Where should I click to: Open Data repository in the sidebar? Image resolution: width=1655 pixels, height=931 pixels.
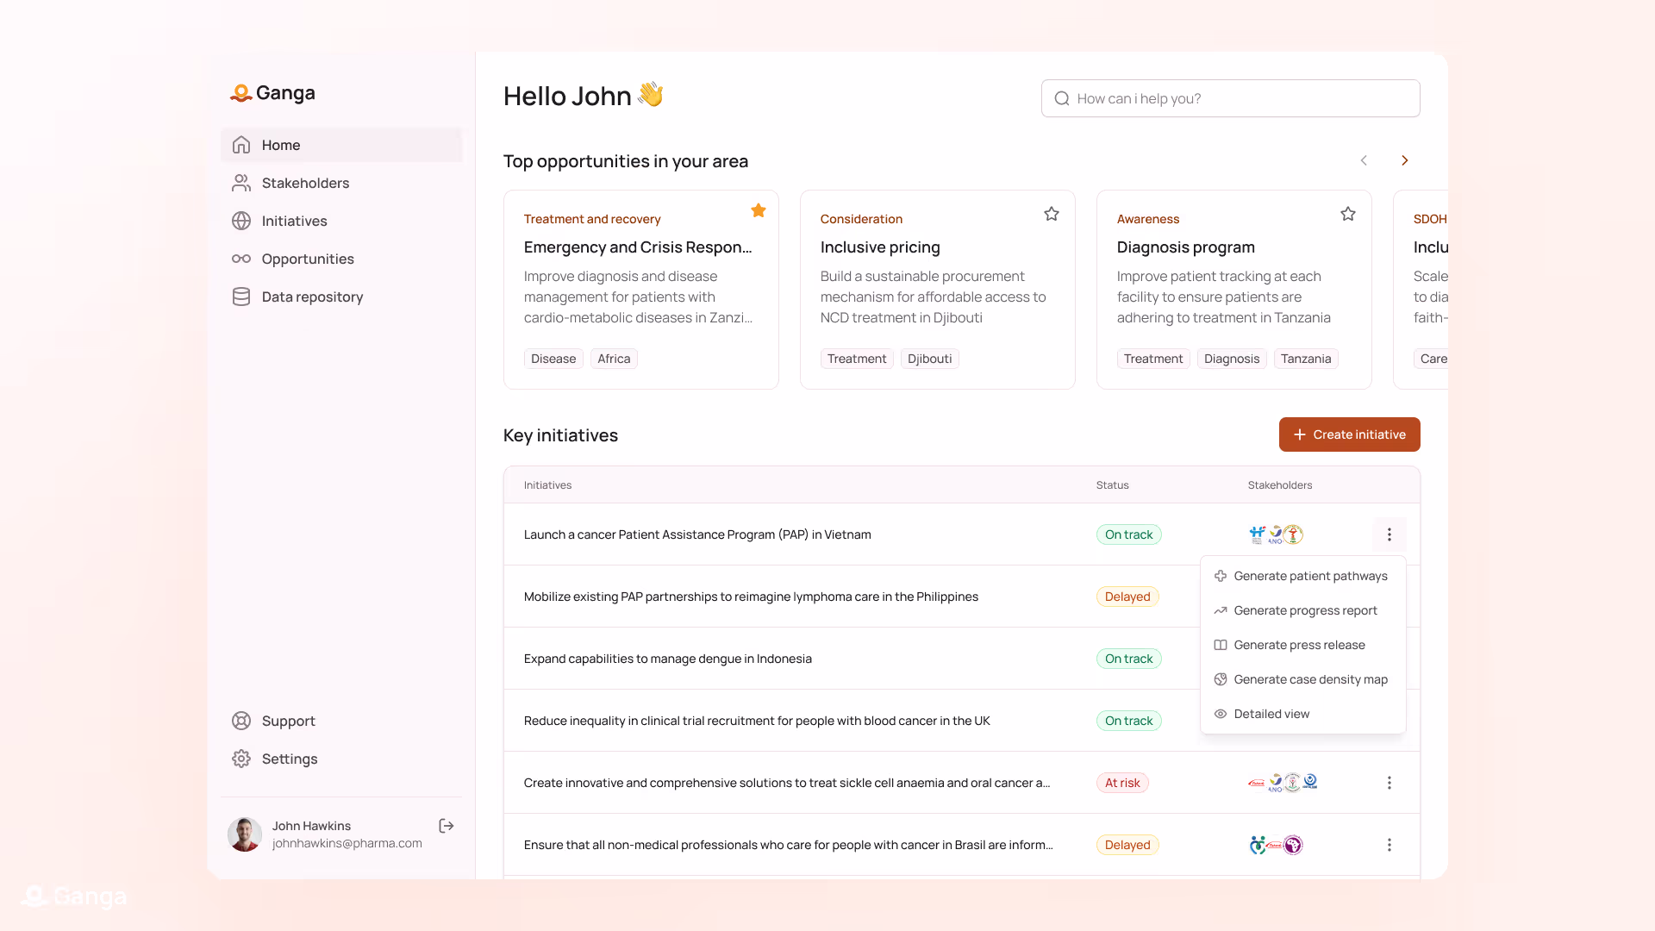(x=312, y=297)
